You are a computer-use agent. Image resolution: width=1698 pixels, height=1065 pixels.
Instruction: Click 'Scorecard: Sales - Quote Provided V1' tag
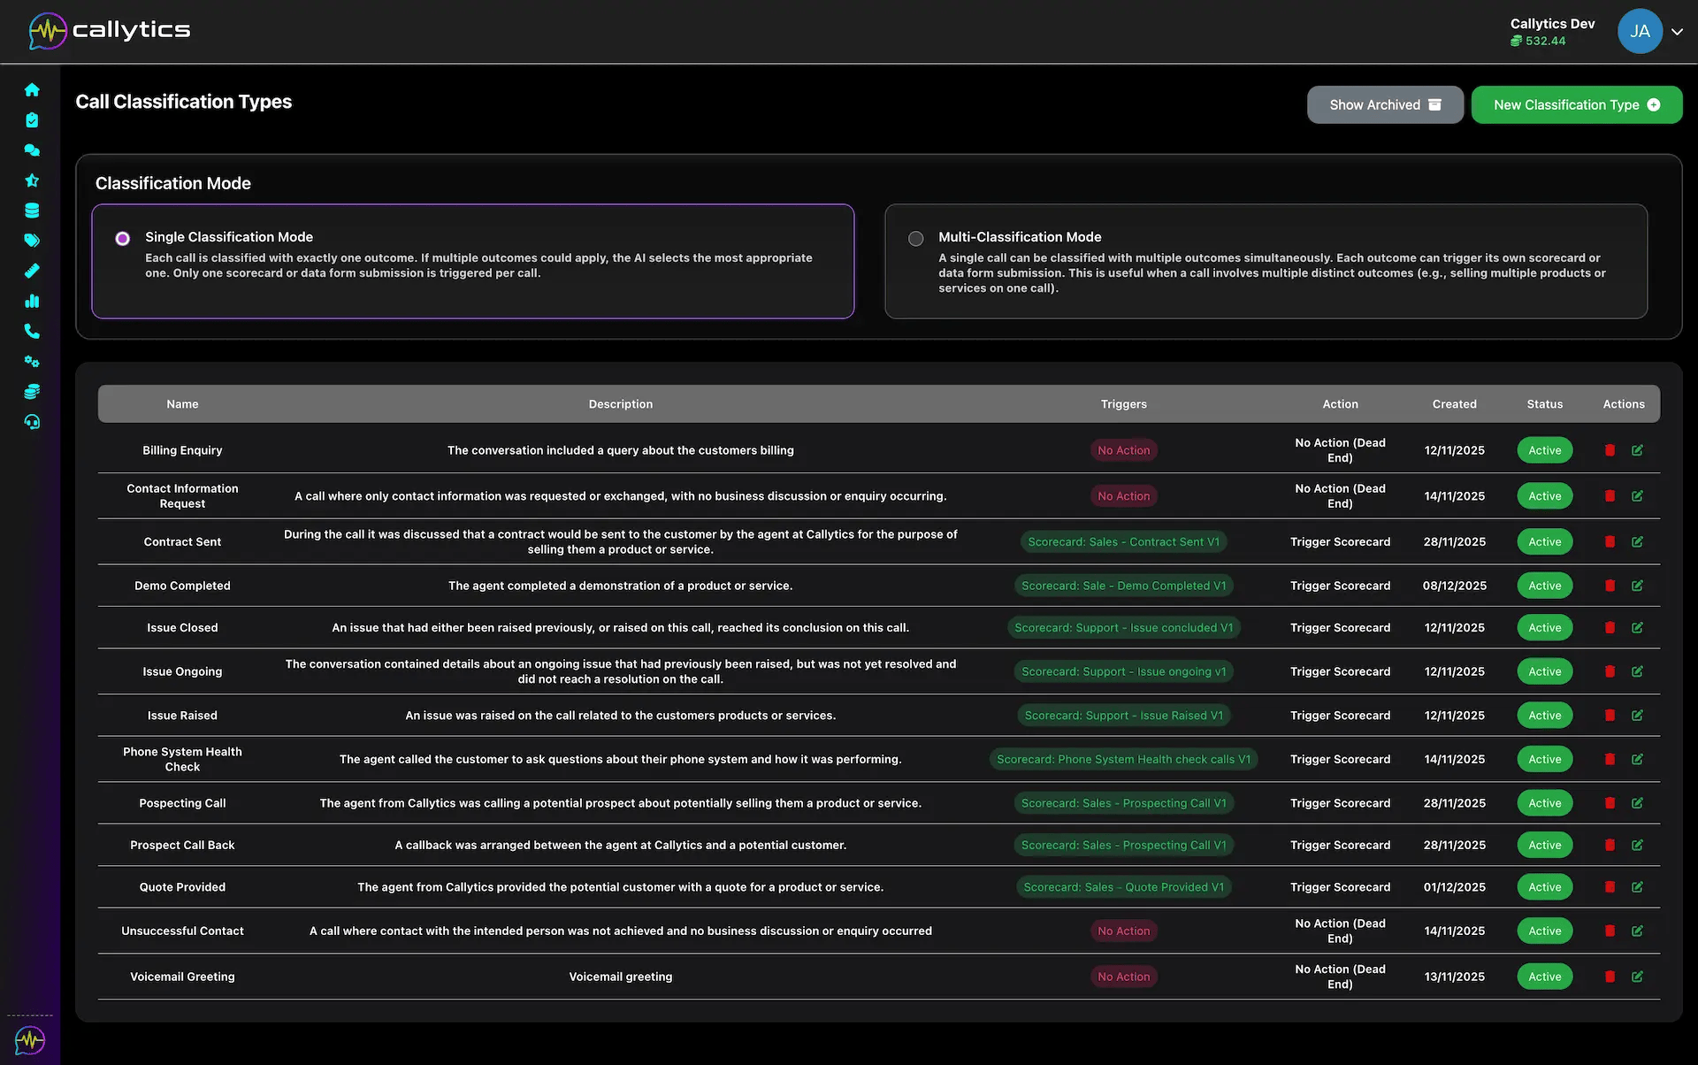tap(1123, 886)
